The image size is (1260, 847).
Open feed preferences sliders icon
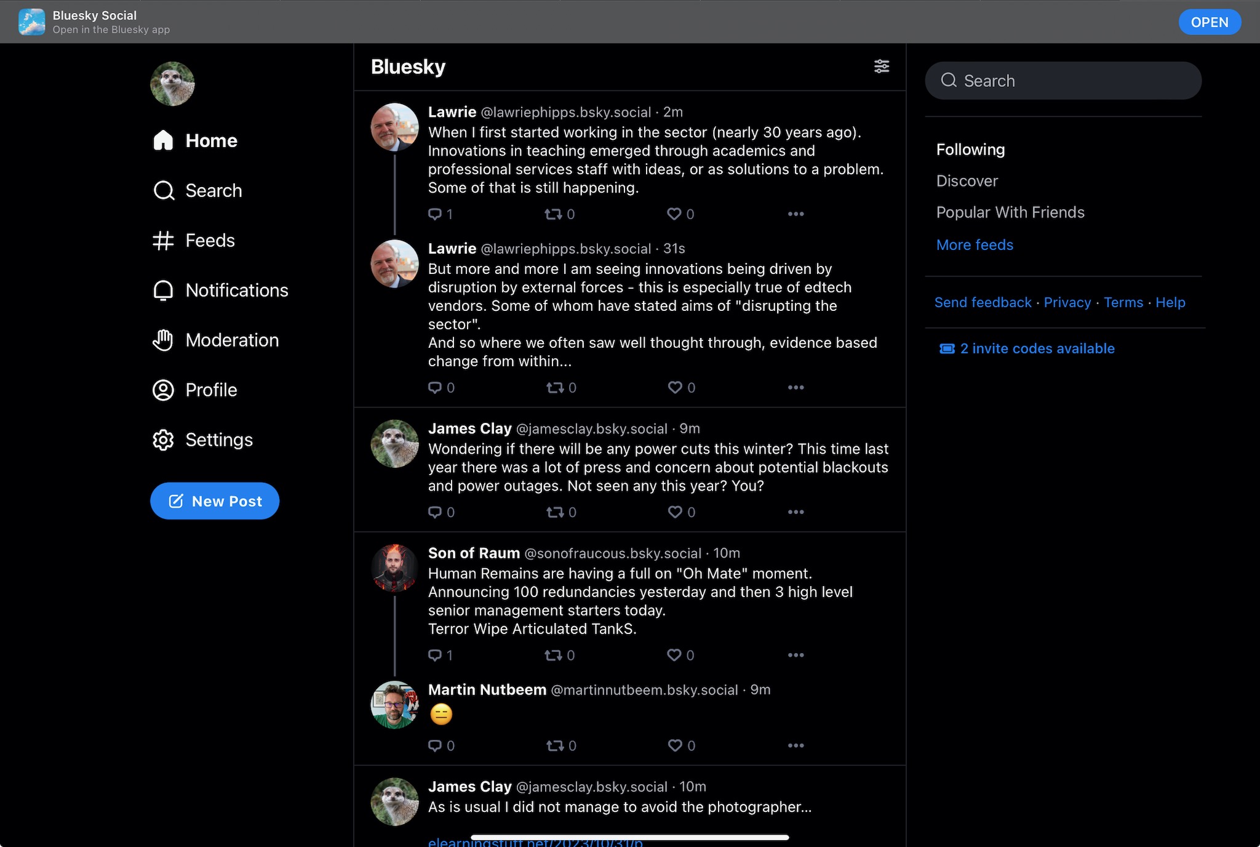point(881,66)
